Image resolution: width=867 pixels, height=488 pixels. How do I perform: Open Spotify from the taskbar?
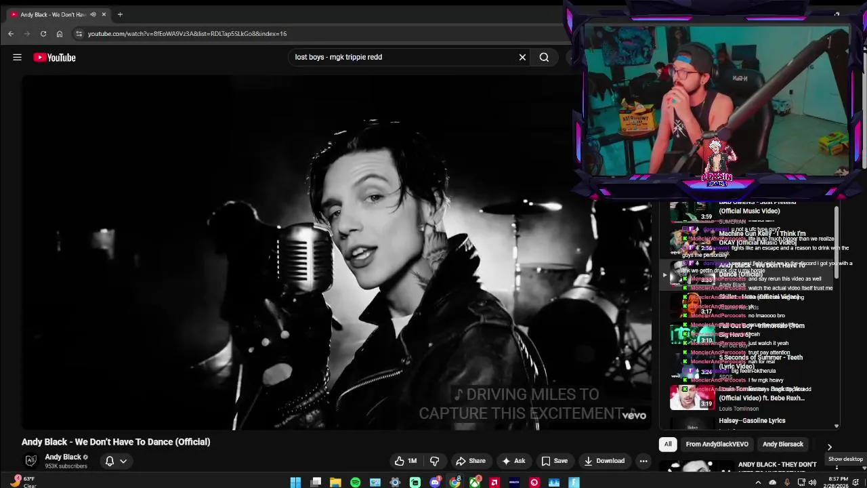pos(356,483)
